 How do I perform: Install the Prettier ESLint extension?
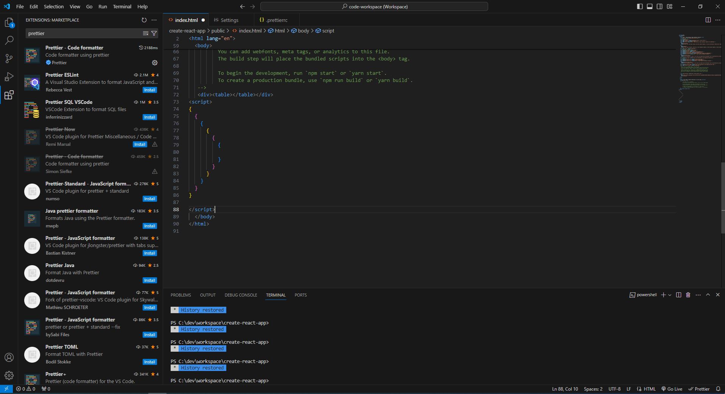[x=149, y=90]
